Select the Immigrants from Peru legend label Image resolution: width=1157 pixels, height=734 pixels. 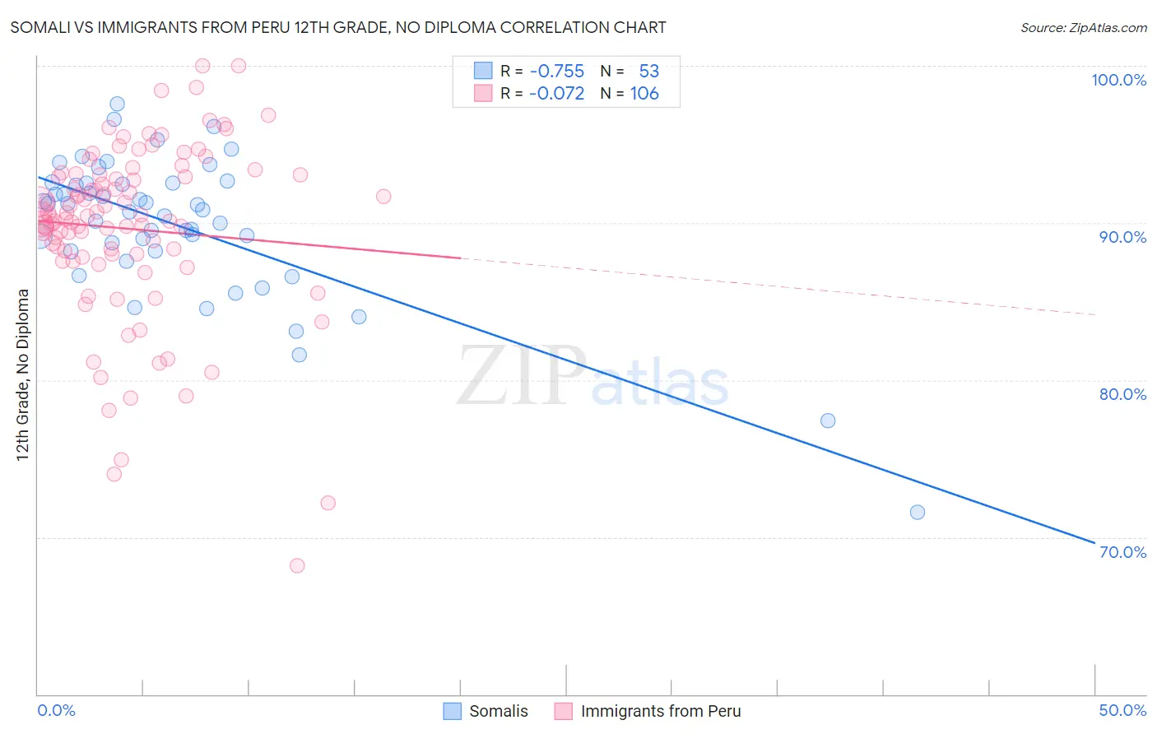(661, 711)
